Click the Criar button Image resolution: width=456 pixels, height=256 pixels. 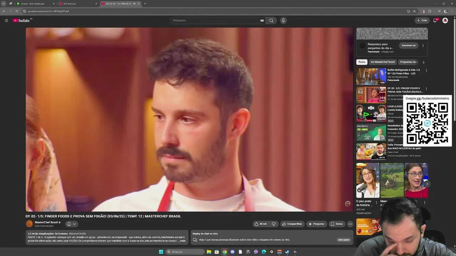422,21
